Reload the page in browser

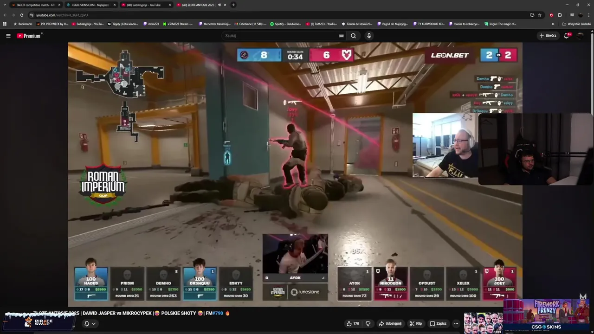tap(21, 15)
